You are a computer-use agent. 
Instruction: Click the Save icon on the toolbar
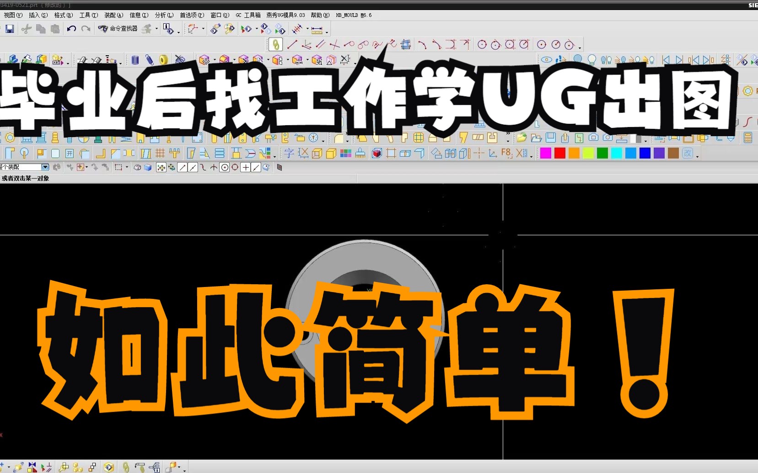[10, 29]
